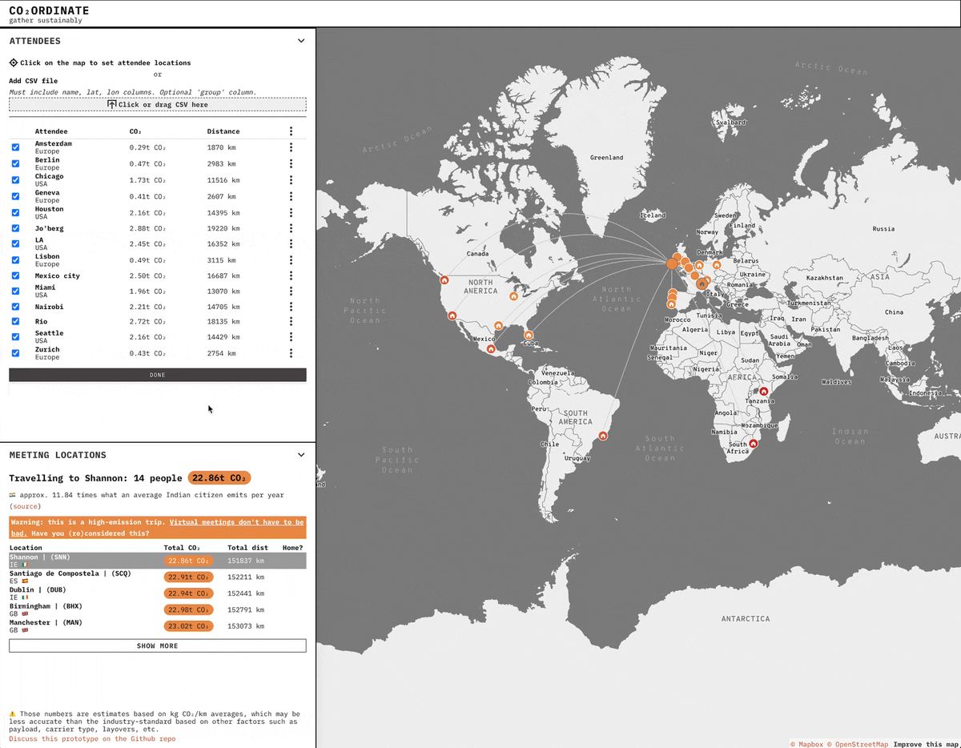Open the Amsterdam row three-dot menu
Screen dimensions: 961x748
coord(291,147)
